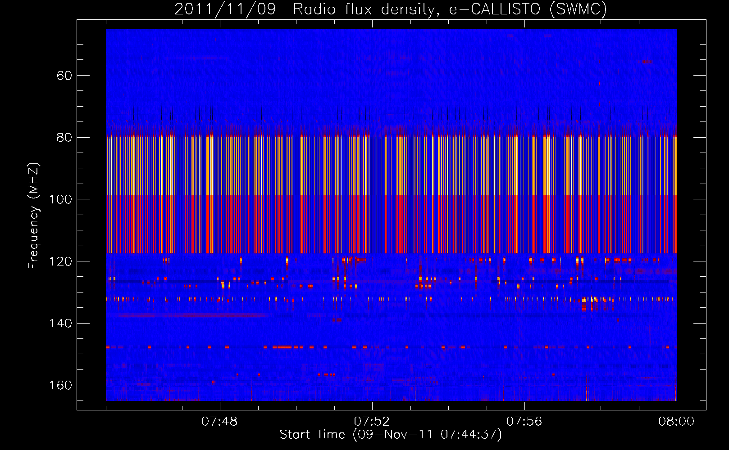Click the plot title '2011/11/09 Radio flux density'
729x450 pixels.
click(307, 9)
